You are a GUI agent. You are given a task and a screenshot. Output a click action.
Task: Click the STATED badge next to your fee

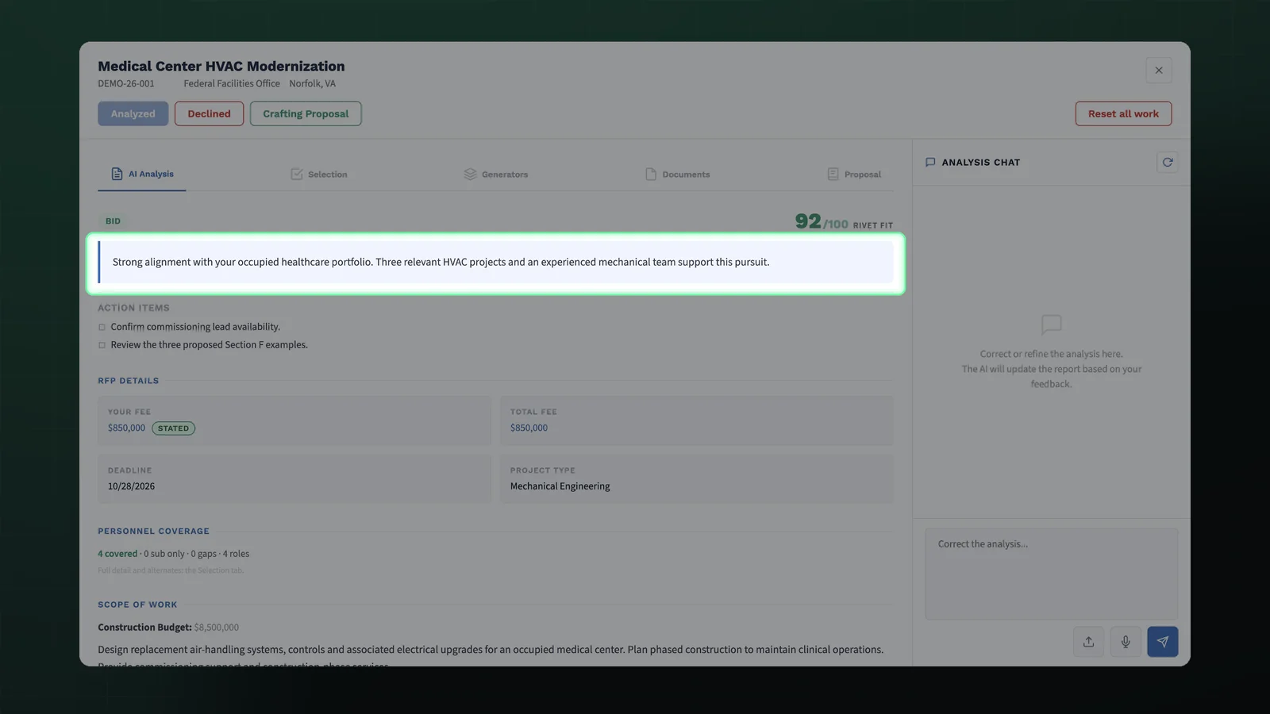click(173, 428)
